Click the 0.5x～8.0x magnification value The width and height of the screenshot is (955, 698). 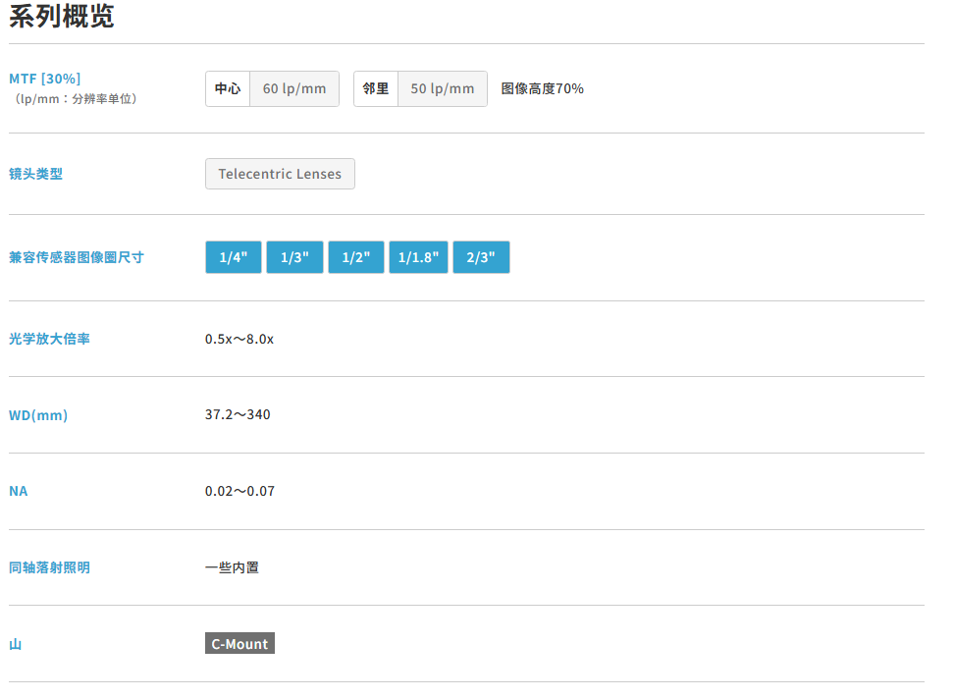[239, 340]
